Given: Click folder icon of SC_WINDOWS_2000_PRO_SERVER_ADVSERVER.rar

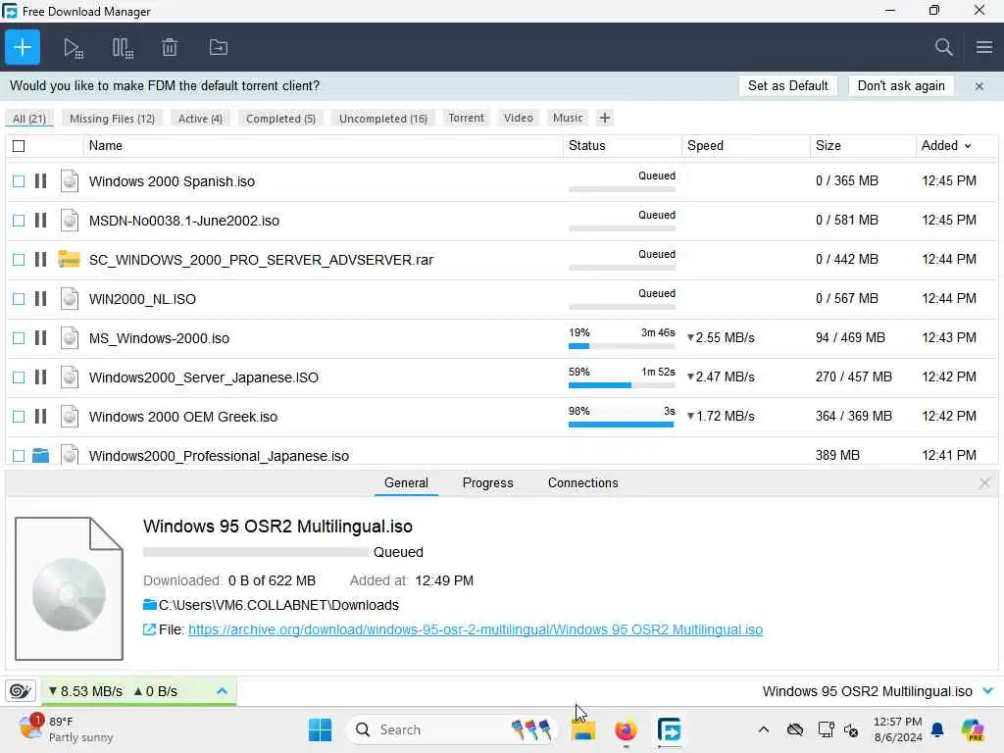Looking at the screenshot, I should [x=70, y=259].
